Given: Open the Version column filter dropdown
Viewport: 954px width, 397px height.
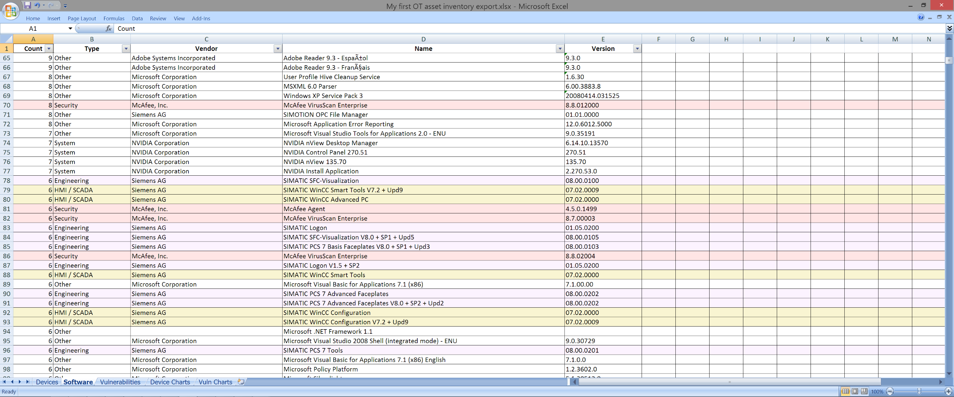Looking at the screenshot, I should tap(637, 49).
